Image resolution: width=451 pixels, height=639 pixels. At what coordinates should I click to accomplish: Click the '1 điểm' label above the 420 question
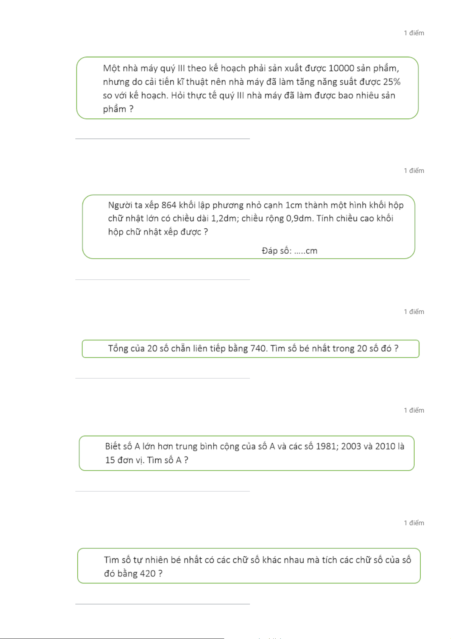[x=414, y=523]
